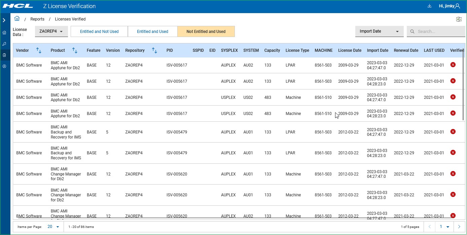The image size is (467, 235).
Task: Open the ZAOREP4 License Data dropdown
Action: (51, 31)
